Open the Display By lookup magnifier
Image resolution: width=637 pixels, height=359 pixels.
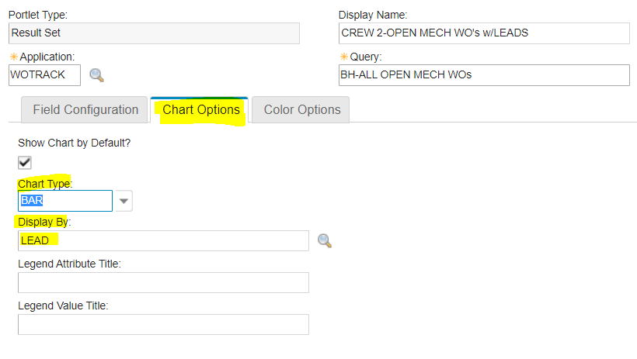tap(325, 241)
